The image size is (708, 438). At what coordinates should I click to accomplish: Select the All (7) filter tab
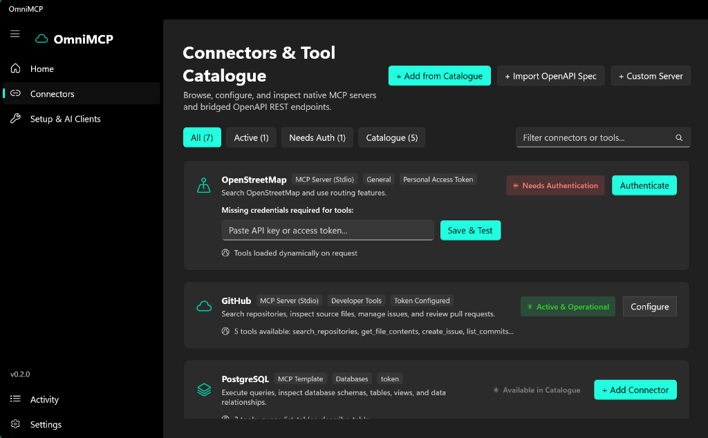click(x=202, y=137)
